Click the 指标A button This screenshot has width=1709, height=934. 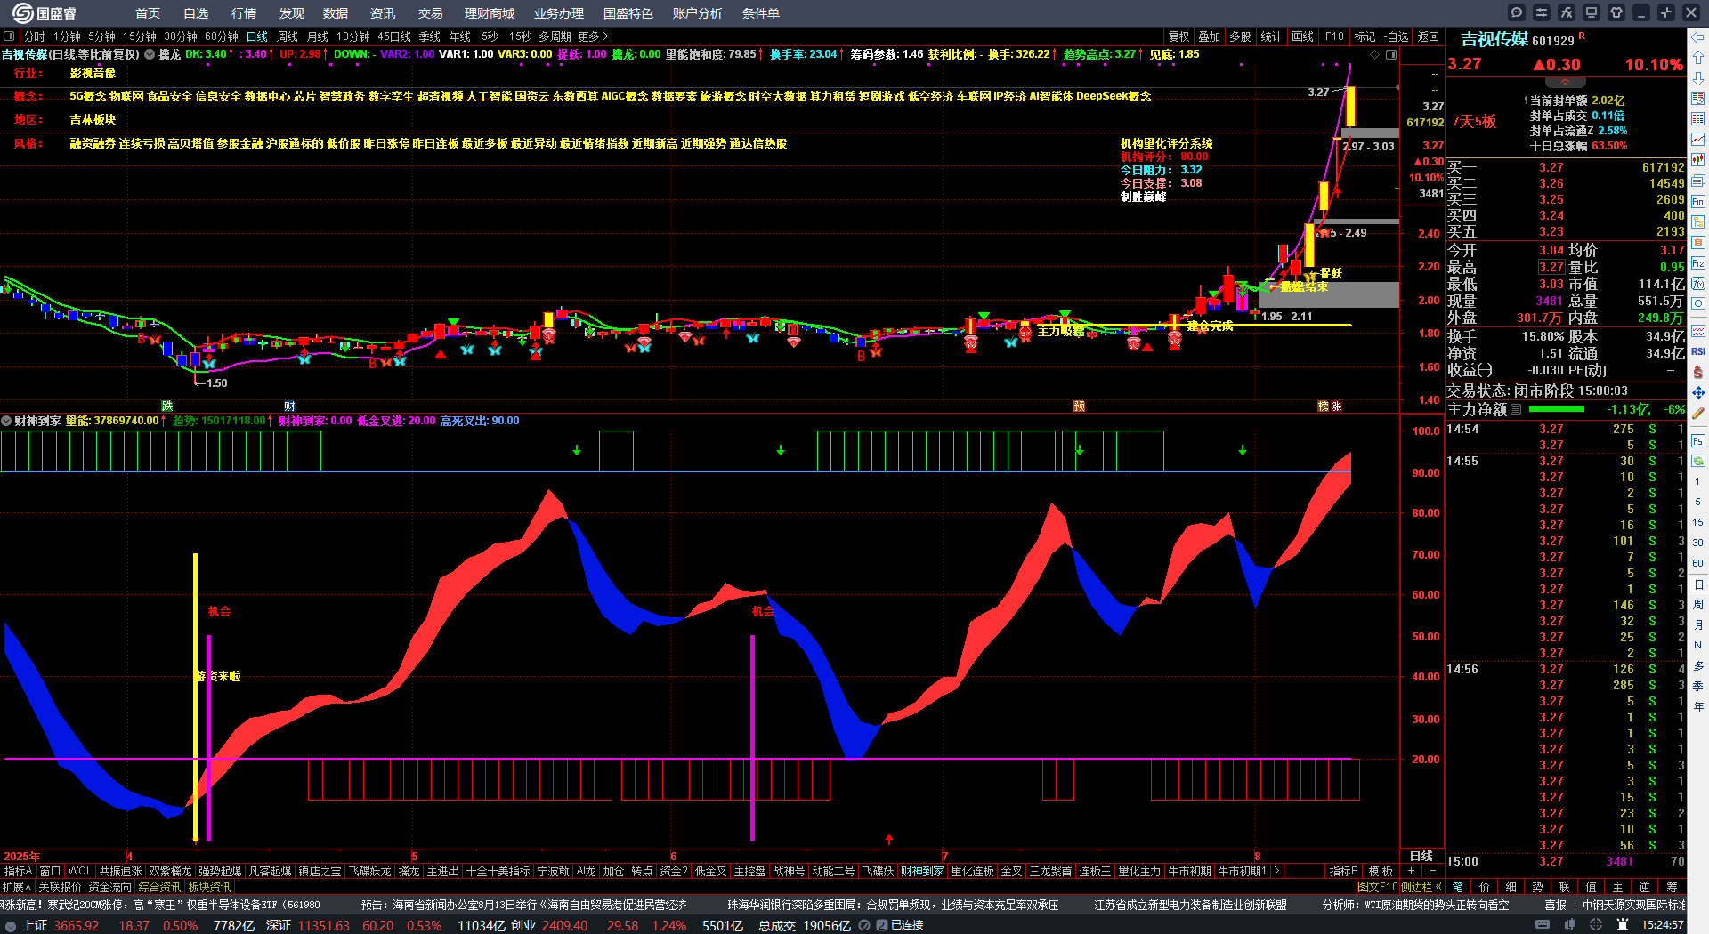tap(18, 871)
